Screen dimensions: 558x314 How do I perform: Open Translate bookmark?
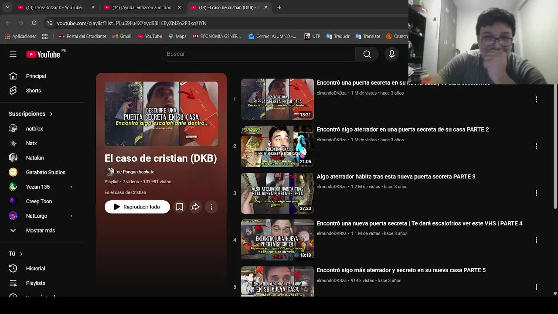click(x=368, y=36)
